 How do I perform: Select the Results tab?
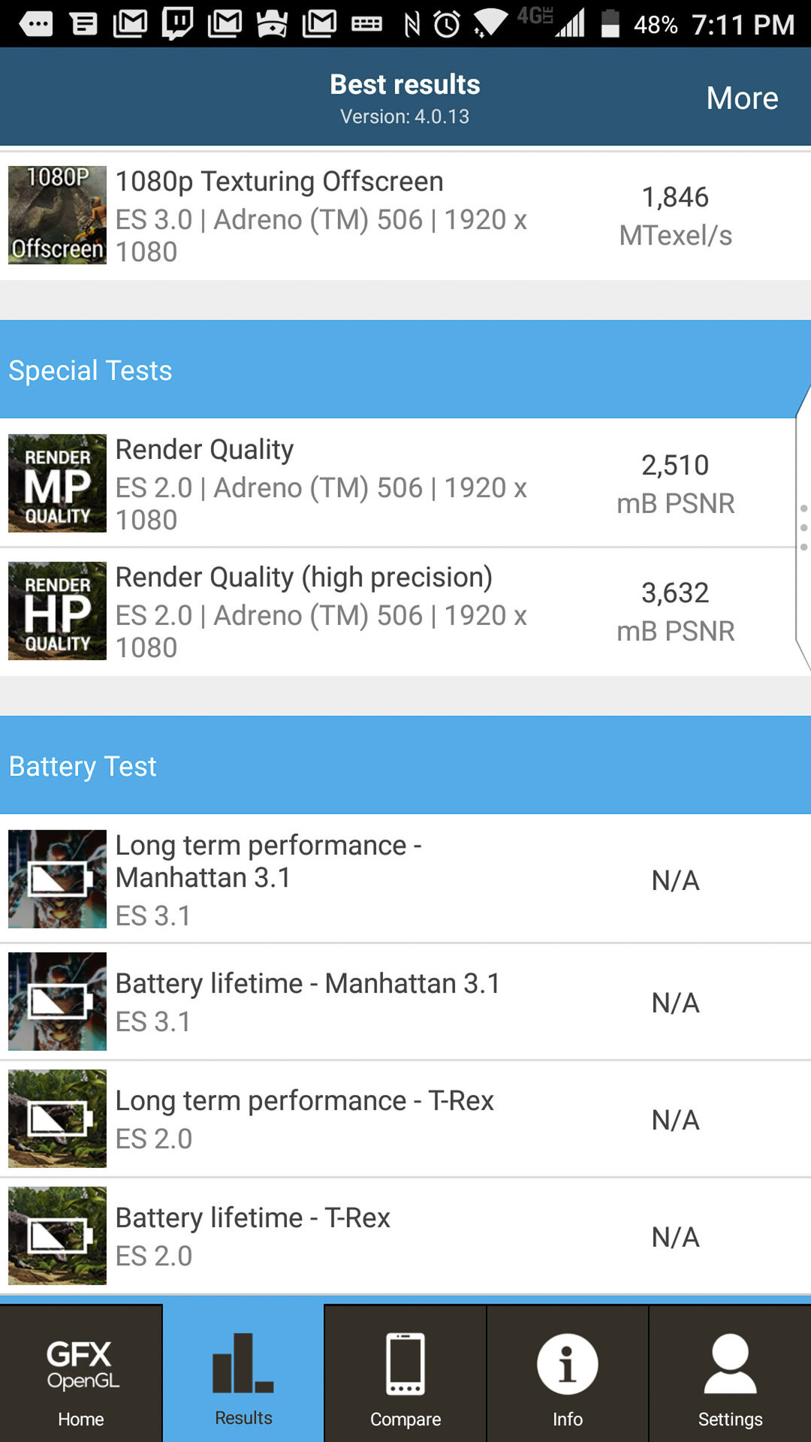[243, 1373]
